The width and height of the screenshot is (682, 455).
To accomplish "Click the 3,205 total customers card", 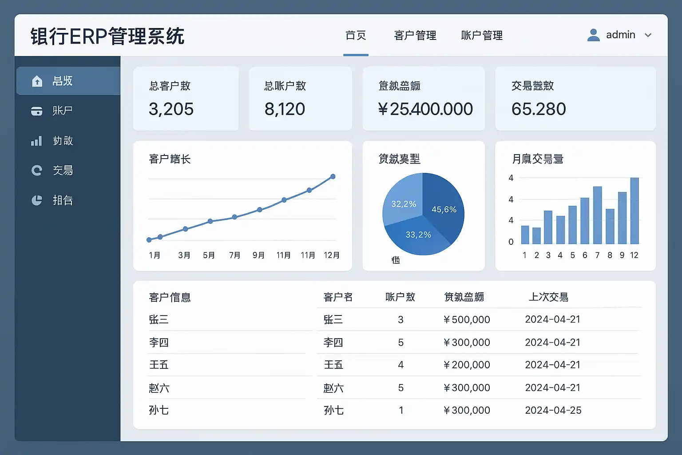I will point(186,99).
